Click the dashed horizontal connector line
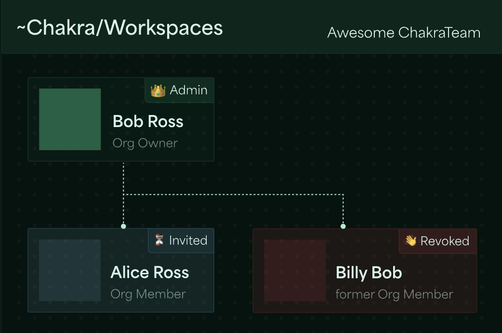The height and width of the screenshot is (333, 502). pos(233,194)
